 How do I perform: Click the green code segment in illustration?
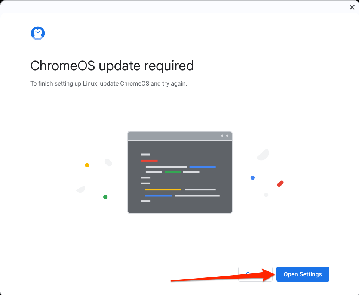pos(173,172)
